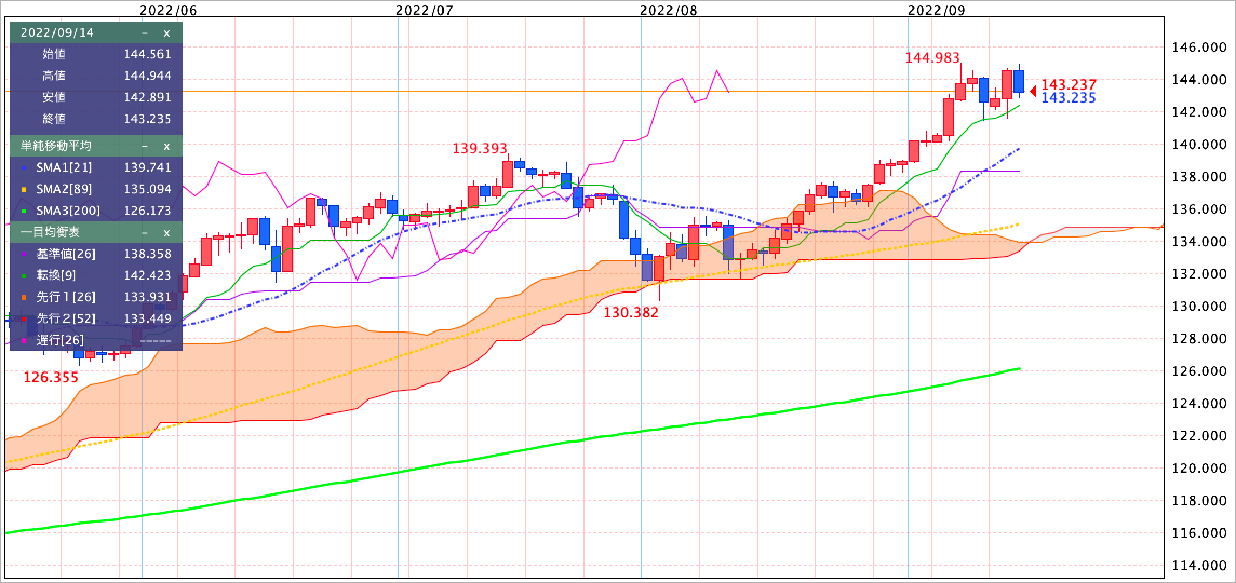Minimize the 2022/09/14 price panel
The height and width of the screenshot is (583, 1236).
click(145, 33)
